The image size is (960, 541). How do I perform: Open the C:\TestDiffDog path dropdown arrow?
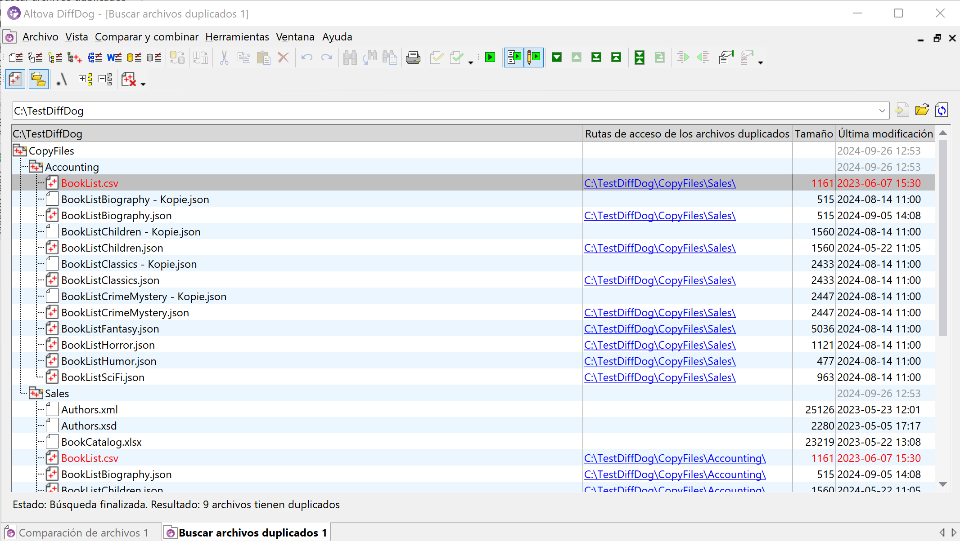882,111
